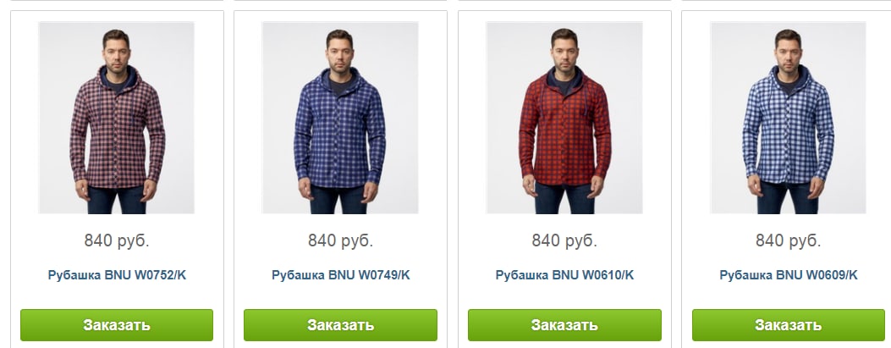Screen dimensions: 891x348
Task: Order shirt W0609/K using Заказать
Action: point(788,325)
